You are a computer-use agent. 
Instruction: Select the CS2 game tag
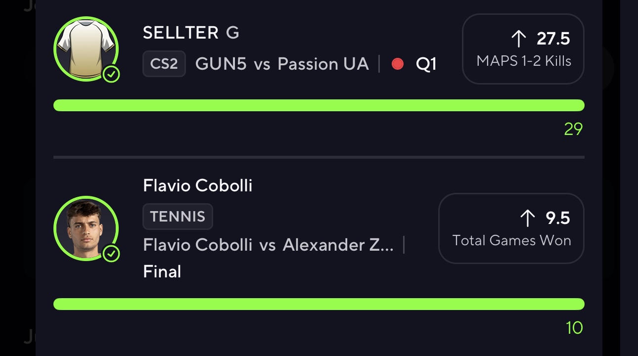164,64
